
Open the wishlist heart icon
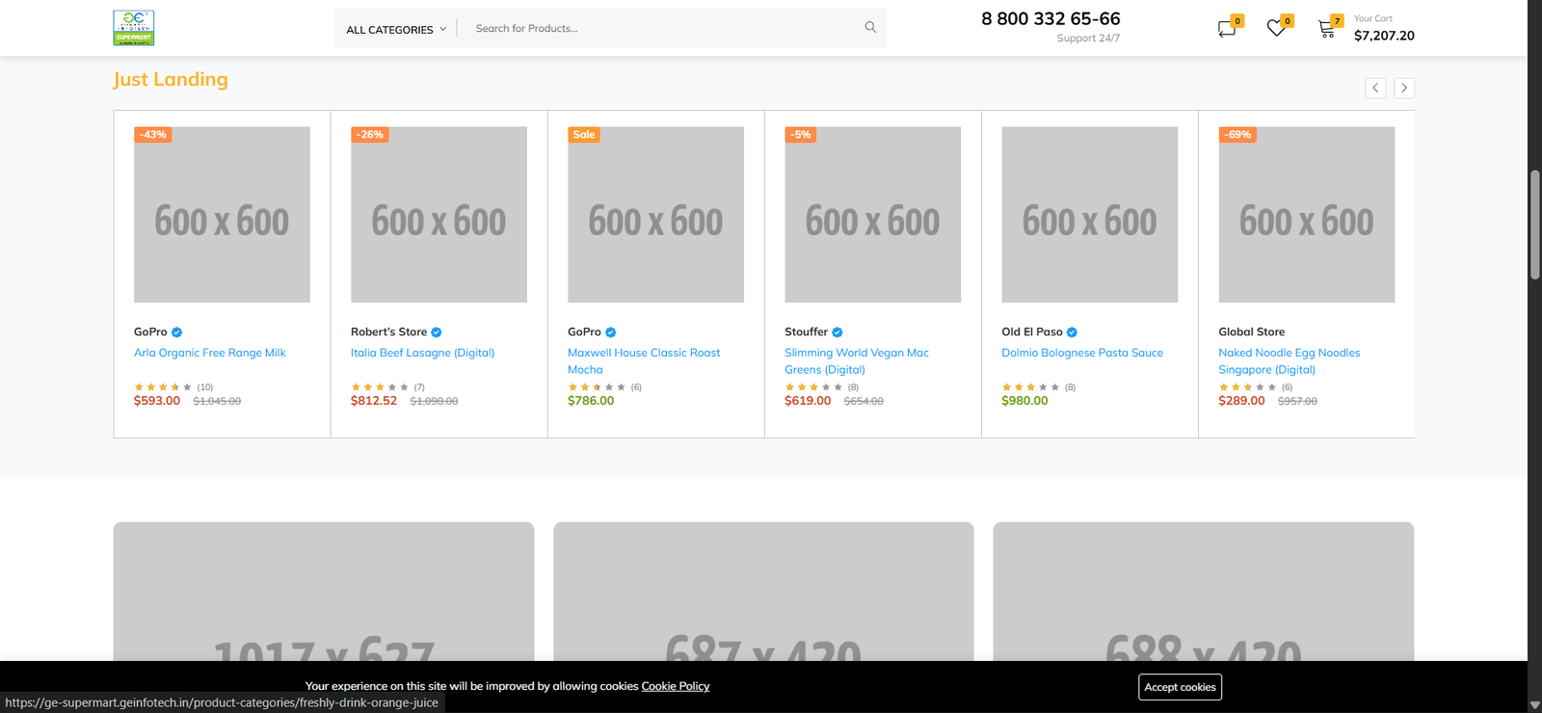[x=1276, y=29]
